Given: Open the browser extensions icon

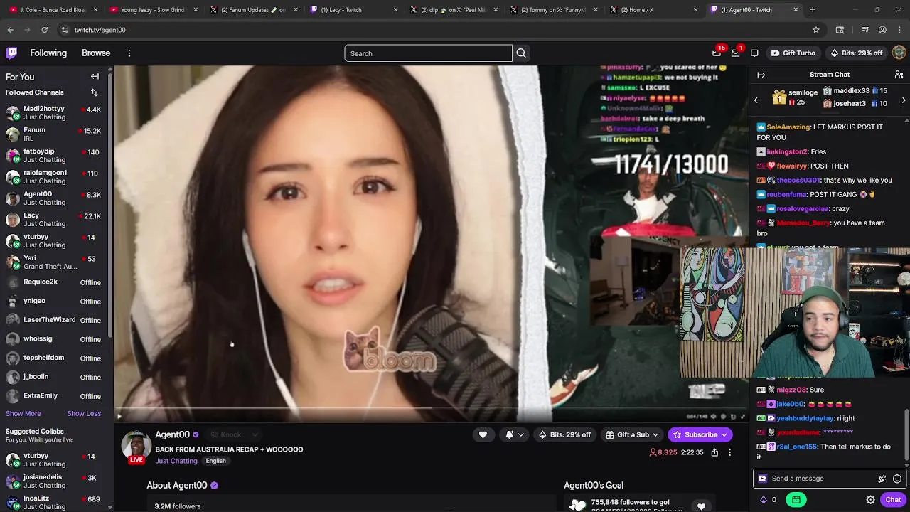Looking at the screenshot, I should (840, 30).
